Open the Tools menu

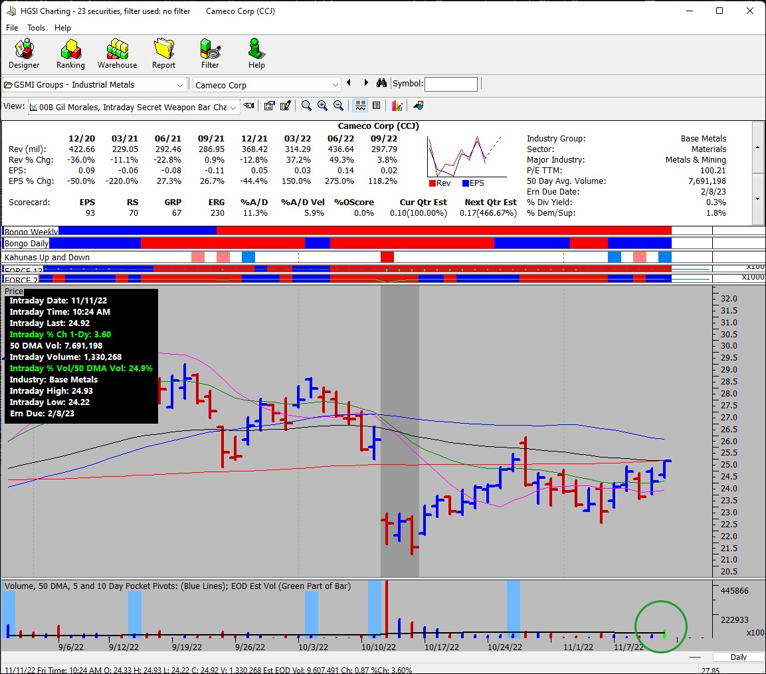click(36, 28)
